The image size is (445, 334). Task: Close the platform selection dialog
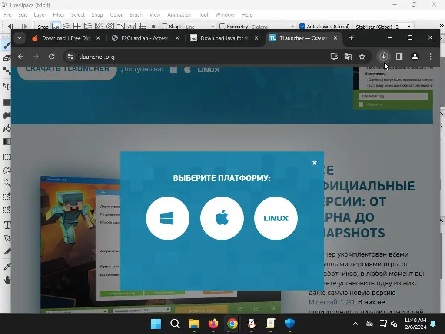click(x=315, y=163)
